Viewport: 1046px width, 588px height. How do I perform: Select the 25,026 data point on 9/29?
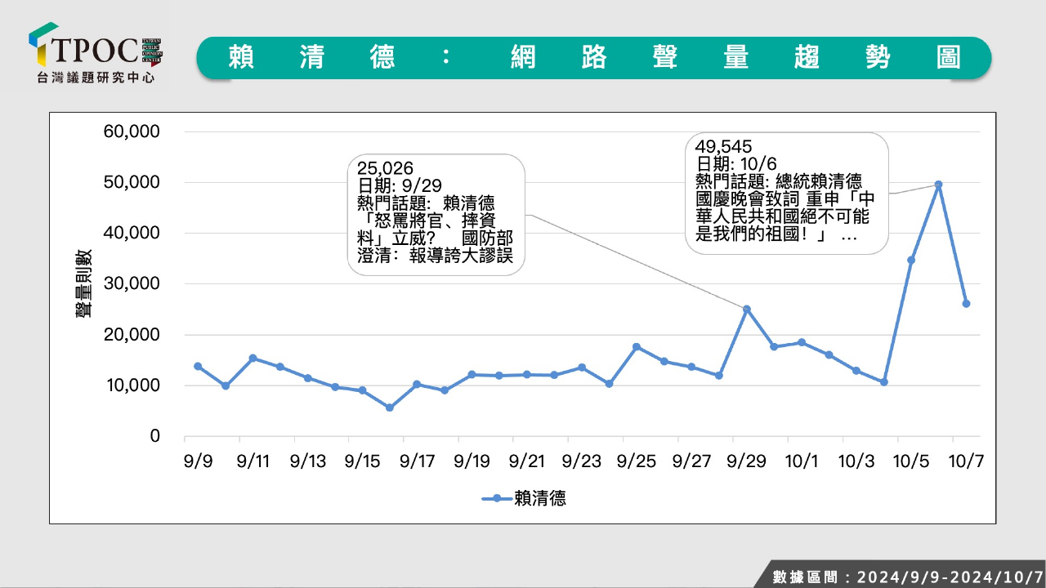pos(746,309)
